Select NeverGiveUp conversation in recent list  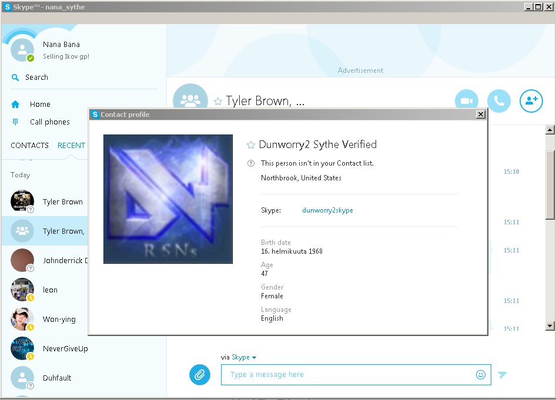[84, 348]
